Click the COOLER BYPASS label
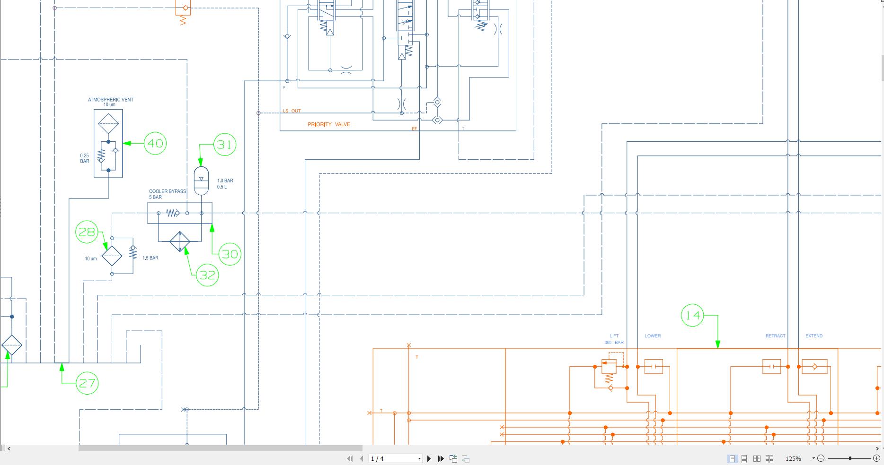This screenshot has height=465, width=884. [168, 191]
